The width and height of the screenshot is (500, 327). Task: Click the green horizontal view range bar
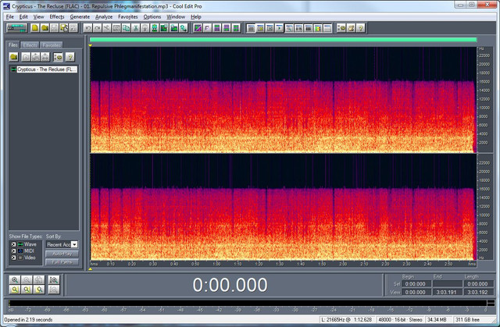[x=283, y=40]
